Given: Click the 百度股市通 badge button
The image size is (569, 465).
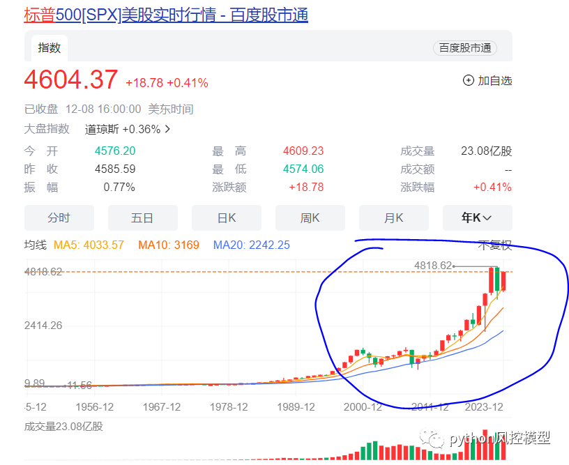Looking at the screenshot, I should tap(465, 48).
